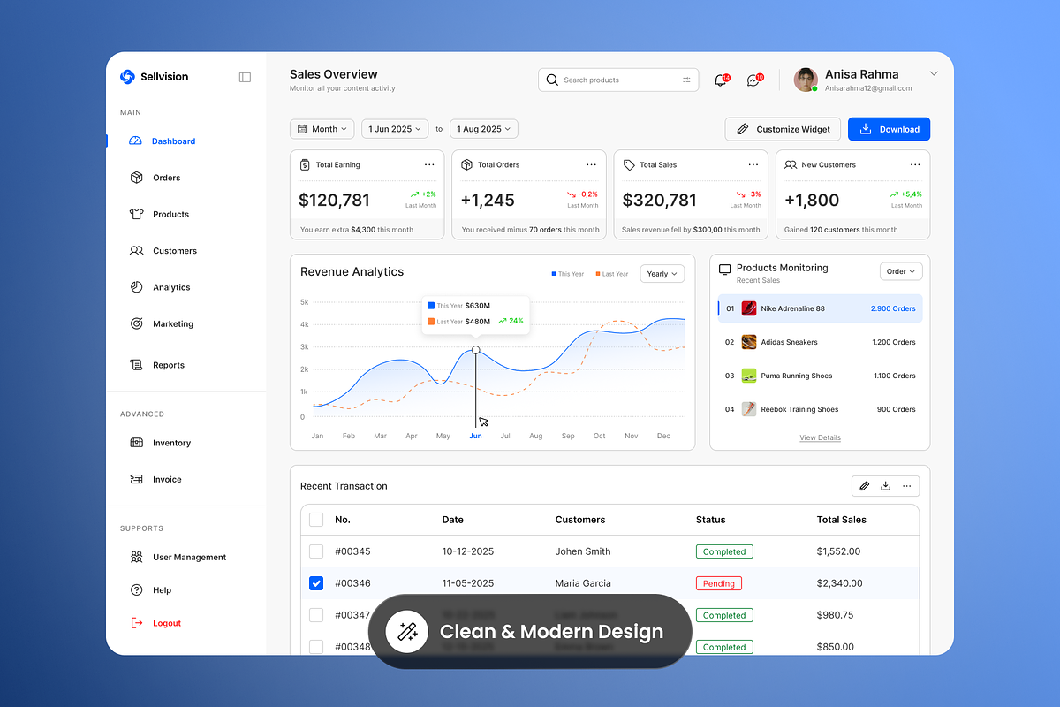Click the Reebok Training Shoes thumbnail
The width and height of the screenshot is (1060, 707).
point(749,409)
